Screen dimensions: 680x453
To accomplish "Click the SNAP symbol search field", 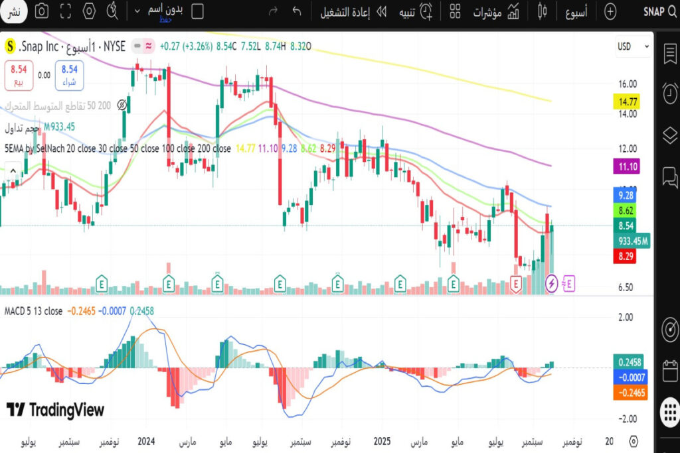I will [x=659, y=11].
